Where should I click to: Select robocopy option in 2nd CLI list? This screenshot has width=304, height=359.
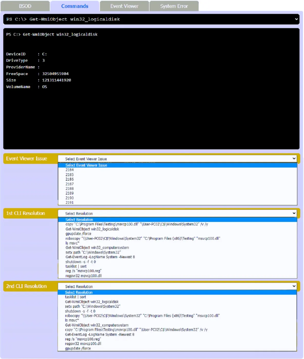tap(177, 316)
